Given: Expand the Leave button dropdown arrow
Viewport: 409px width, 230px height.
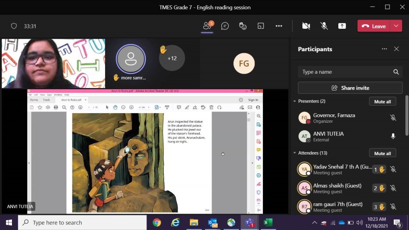Looking at the screenshot, I should pos(396,26).
